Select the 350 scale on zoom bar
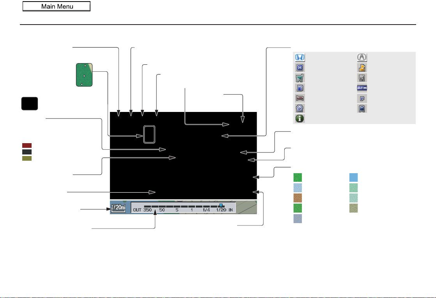The height and width of the screenshot is (298, 436). pos(147,210)
